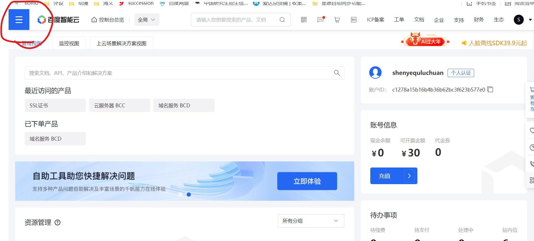Go to 控制台总览 home
Viewport: 534px width, 241px height.
(108, 20)
